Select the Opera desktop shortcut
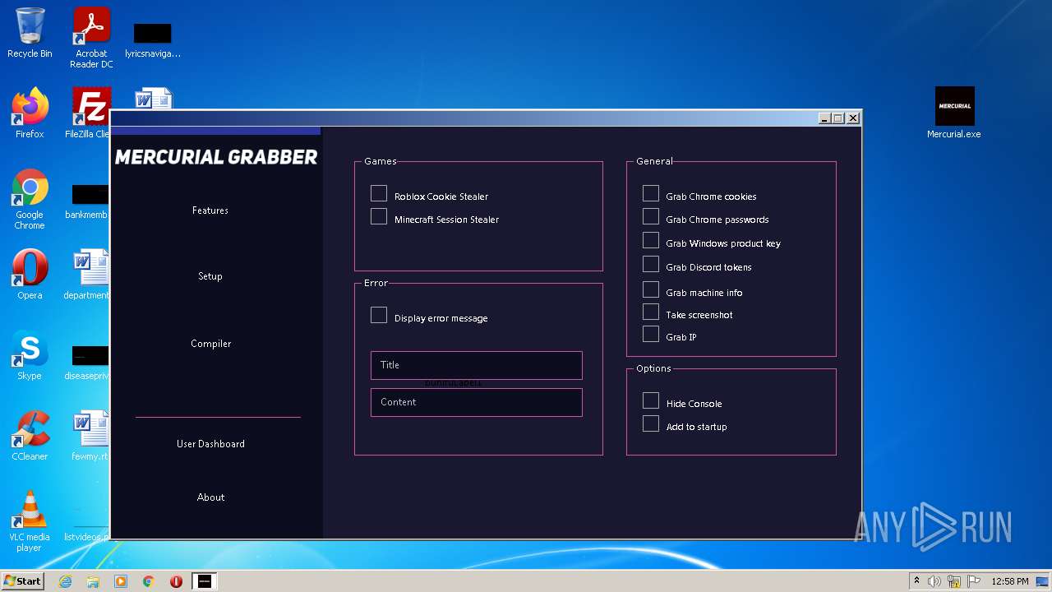This screenshot has height=592, width=1052. point(30,275)
